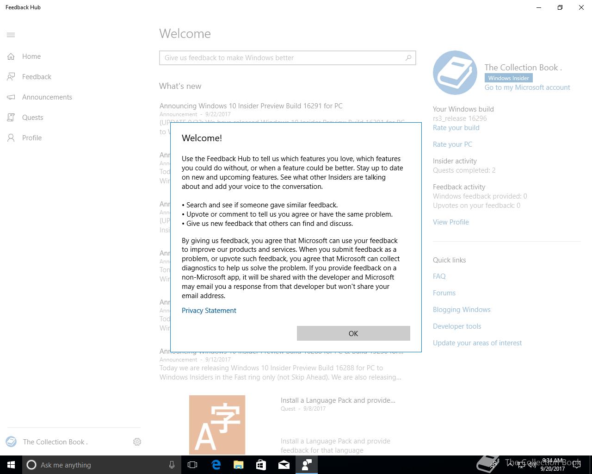Click the Cortana circle icon
The width and height of the screenshot is (592, 474).
31,465
